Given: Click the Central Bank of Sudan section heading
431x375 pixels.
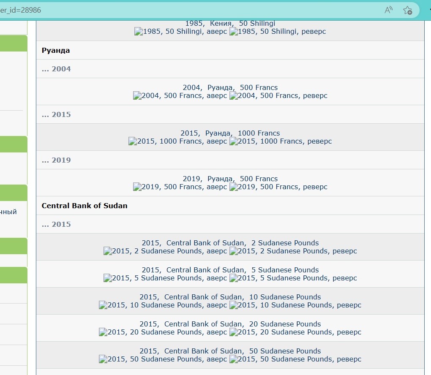Looking at the screenshot, I should click(85, 206).
